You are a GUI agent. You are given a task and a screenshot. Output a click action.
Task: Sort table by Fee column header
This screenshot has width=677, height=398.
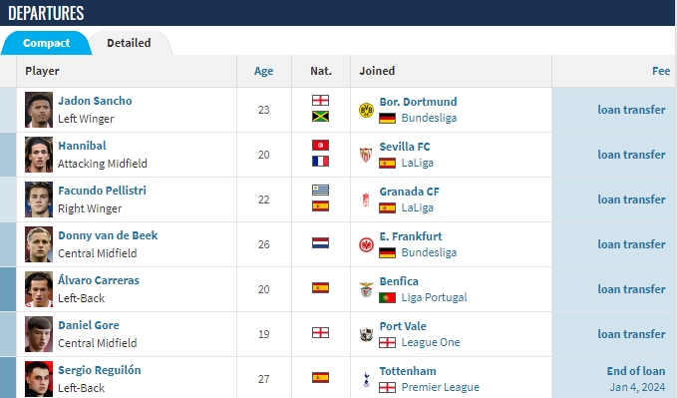click(x=661, y=71)
